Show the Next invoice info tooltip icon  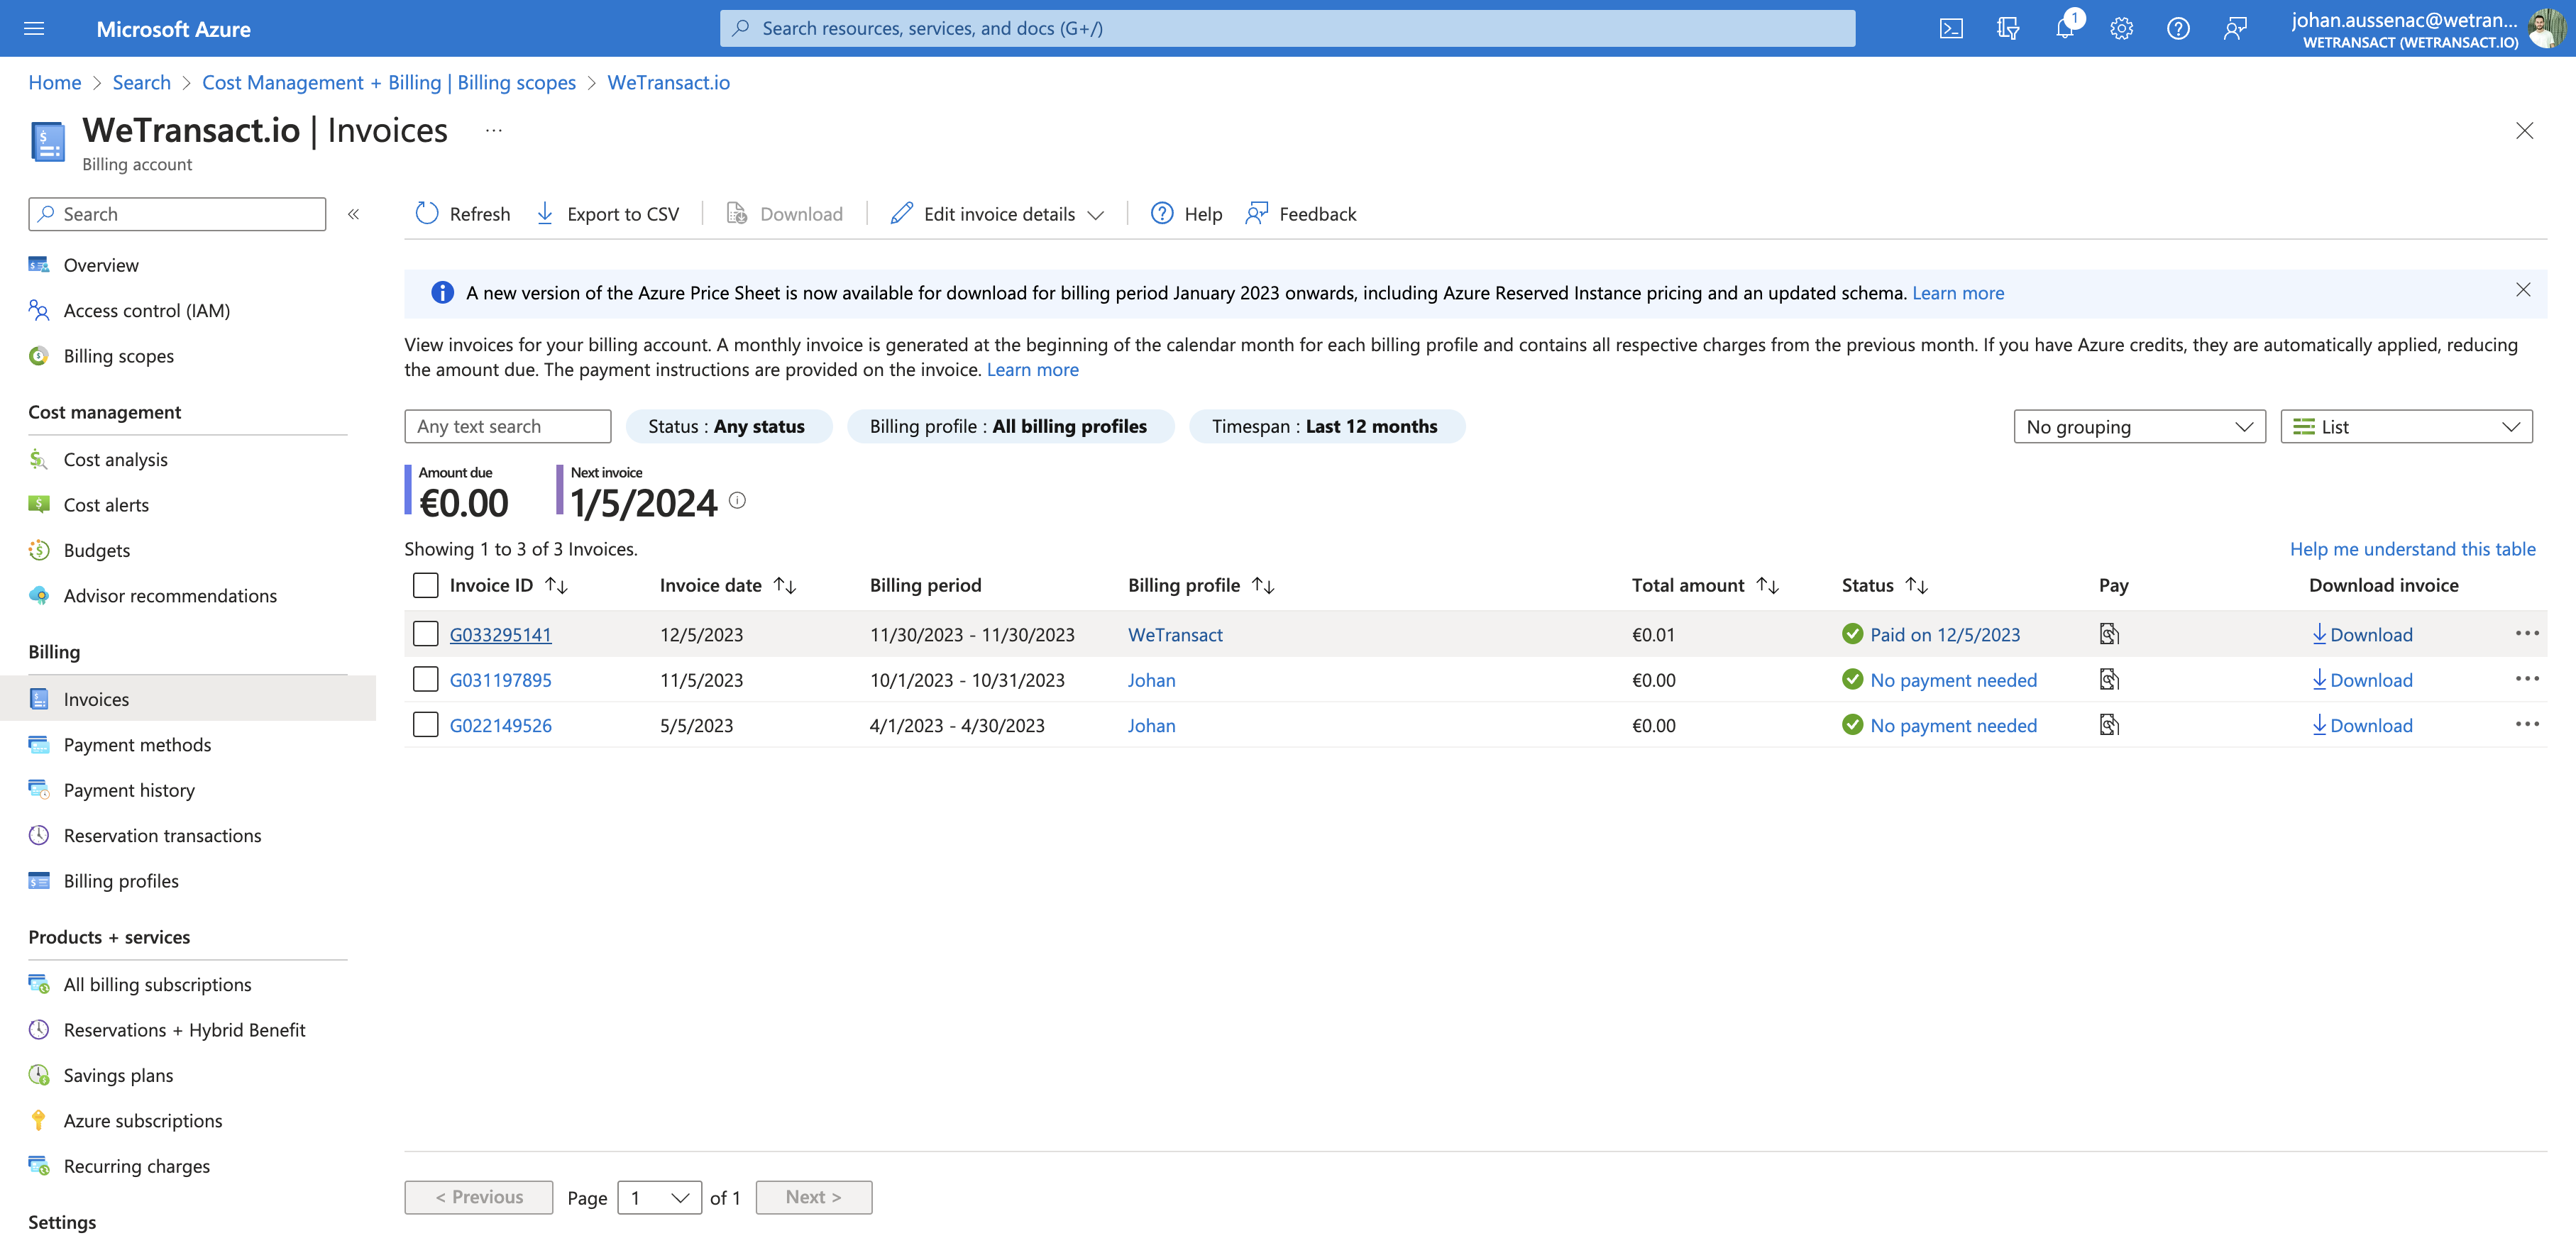[737, 501]
